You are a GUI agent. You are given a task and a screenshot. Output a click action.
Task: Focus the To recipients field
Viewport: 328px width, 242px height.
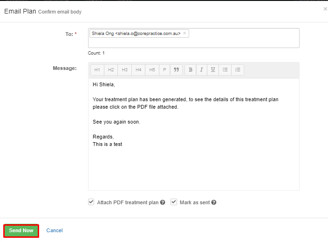(x=194, y=38)
